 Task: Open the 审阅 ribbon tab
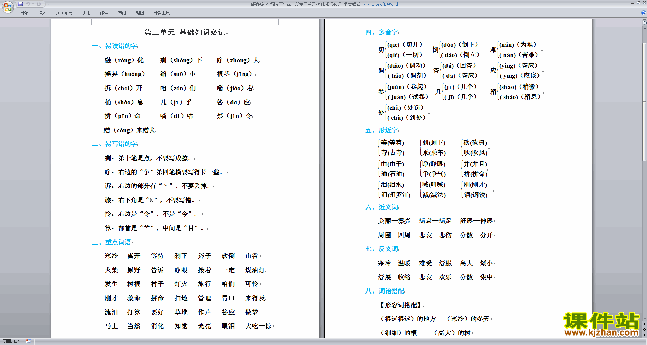tap(122, 13)
